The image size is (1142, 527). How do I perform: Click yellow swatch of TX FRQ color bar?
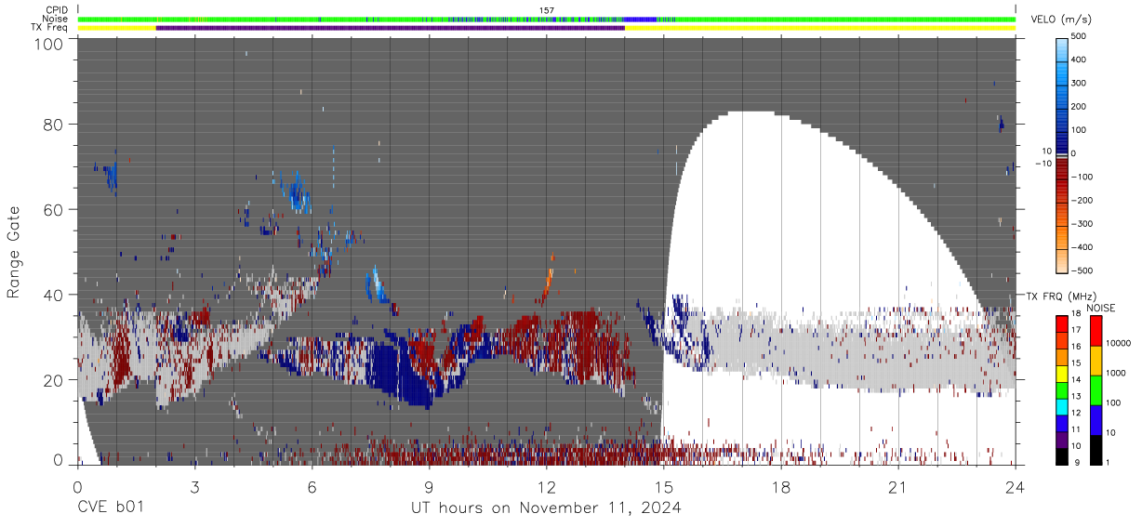click(1061, 373)
